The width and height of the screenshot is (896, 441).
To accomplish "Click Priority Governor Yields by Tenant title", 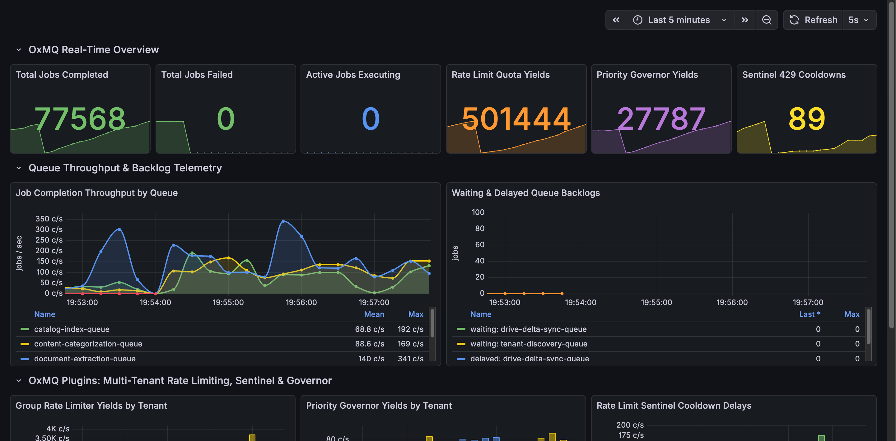I will point(379,406).
